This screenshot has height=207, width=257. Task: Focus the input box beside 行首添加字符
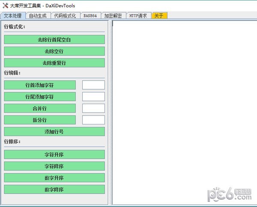point(93,85)
